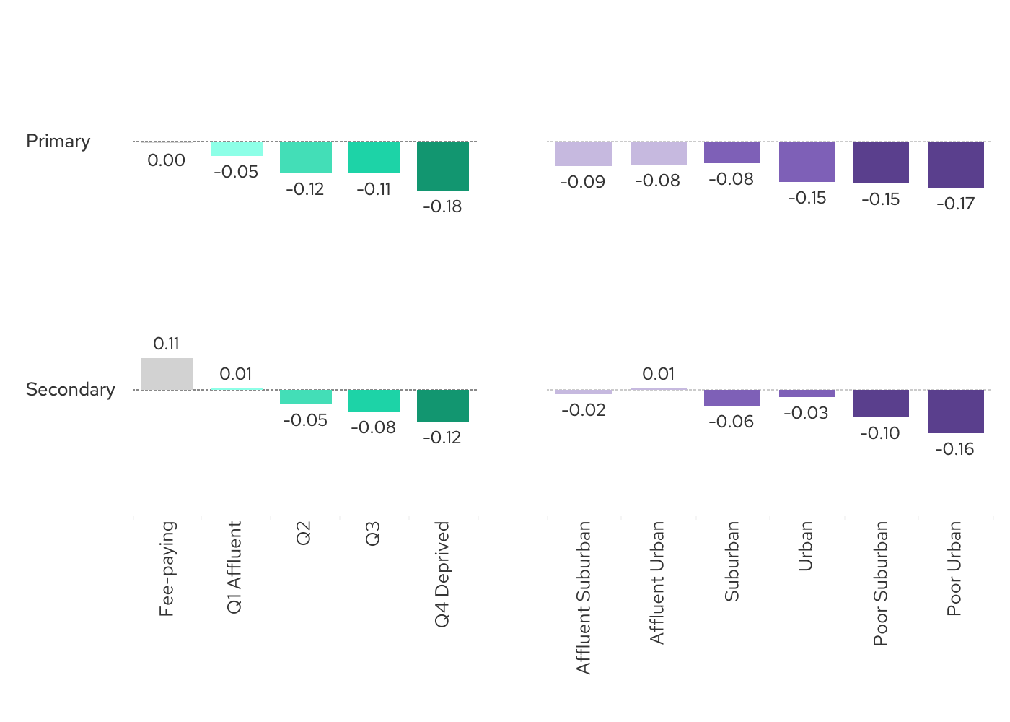Click the Primary Affluent Suburban light purple bar
The width and height of the screenshot is (1010, 722).
[x=584, y=154]
